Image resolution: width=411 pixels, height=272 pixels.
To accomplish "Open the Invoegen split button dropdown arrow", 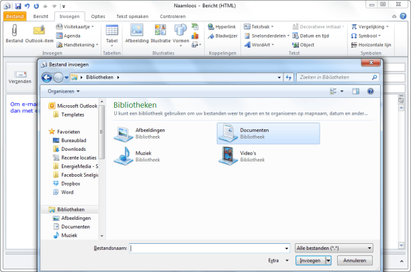I will coord(328,261).
